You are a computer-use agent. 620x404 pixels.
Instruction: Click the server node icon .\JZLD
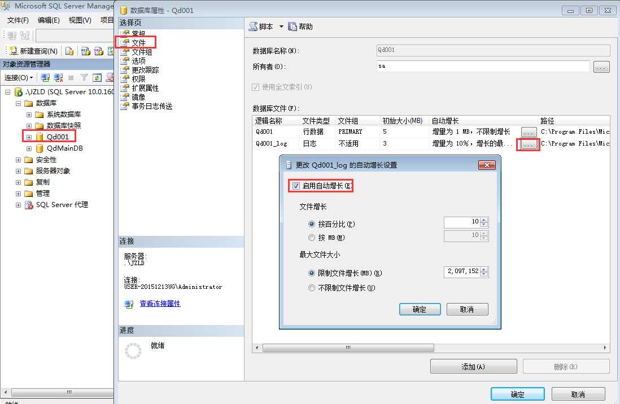click(x=19, y=92)
